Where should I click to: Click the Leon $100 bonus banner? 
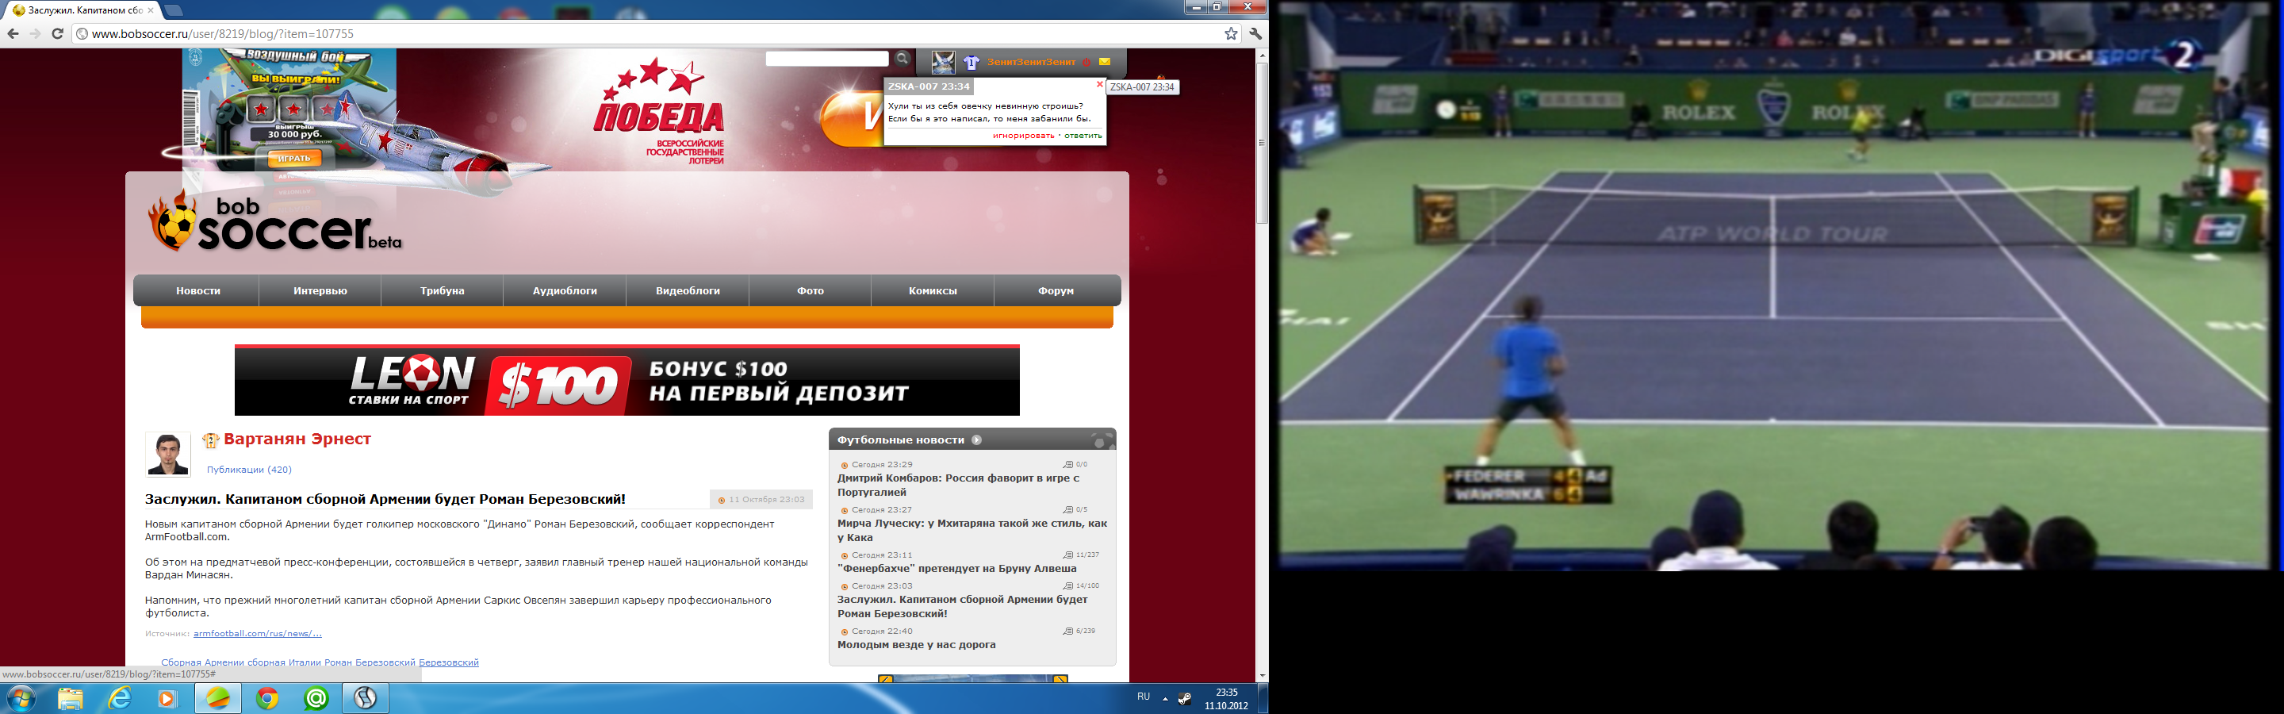click(x=627, y=381)
